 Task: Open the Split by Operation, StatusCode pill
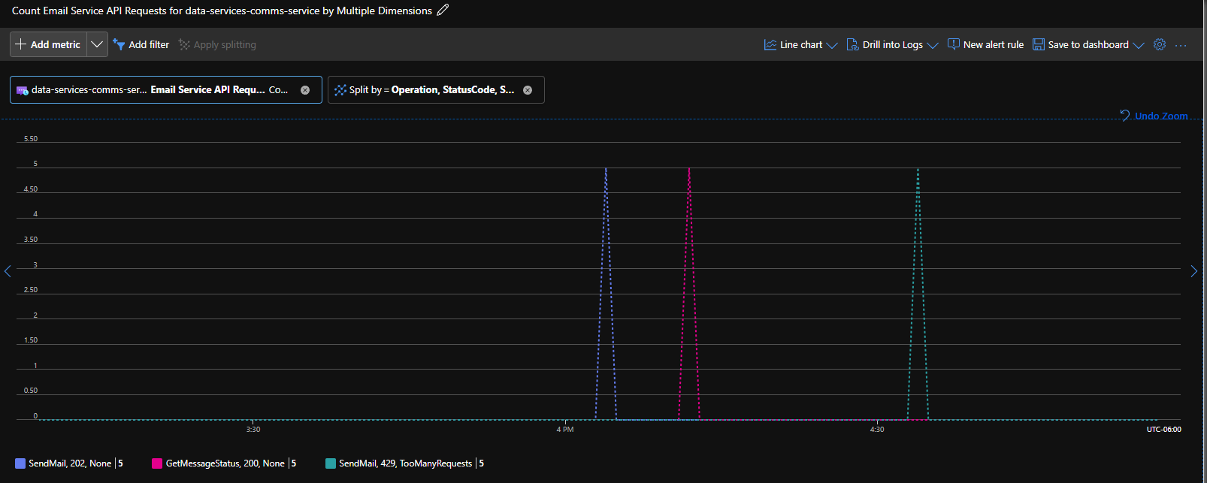(436, 89)
